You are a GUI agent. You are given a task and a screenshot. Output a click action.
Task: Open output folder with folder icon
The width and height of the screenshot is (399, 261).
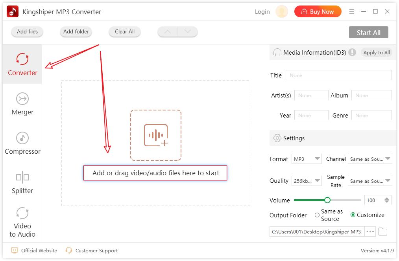click(382, 232)
